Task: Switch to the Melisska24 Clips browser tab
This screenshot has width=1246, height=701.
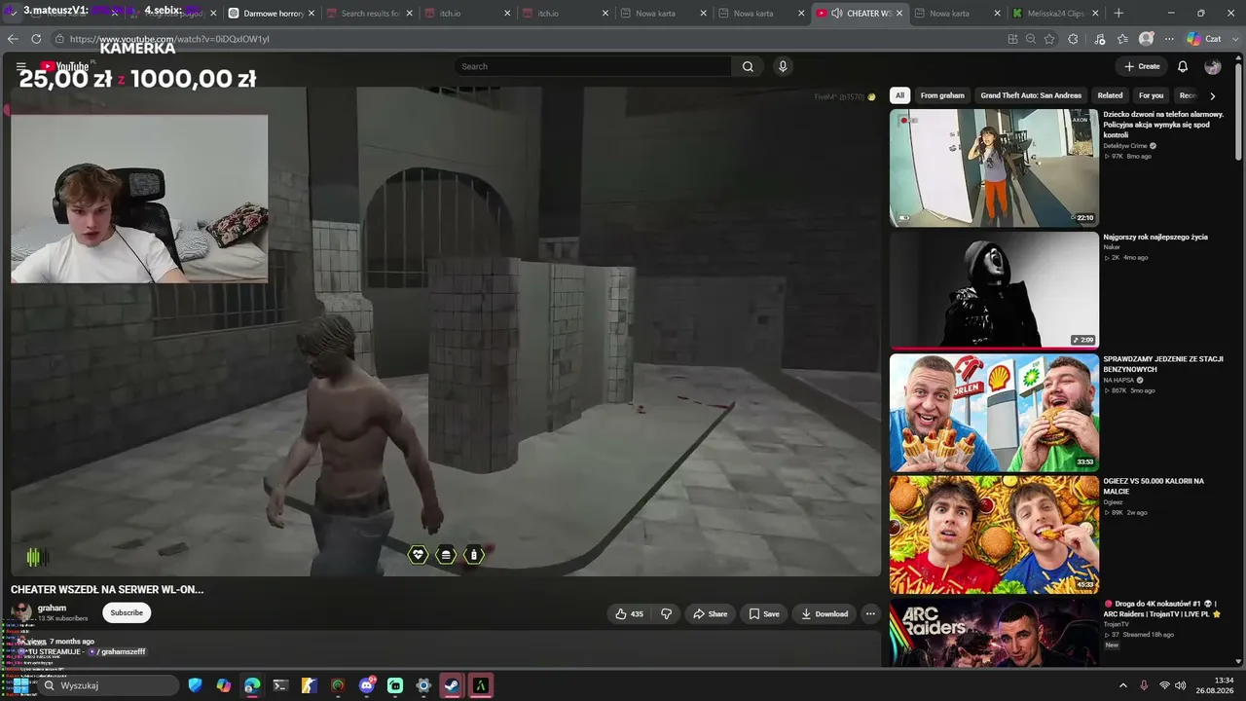Action: point(1055,14)
